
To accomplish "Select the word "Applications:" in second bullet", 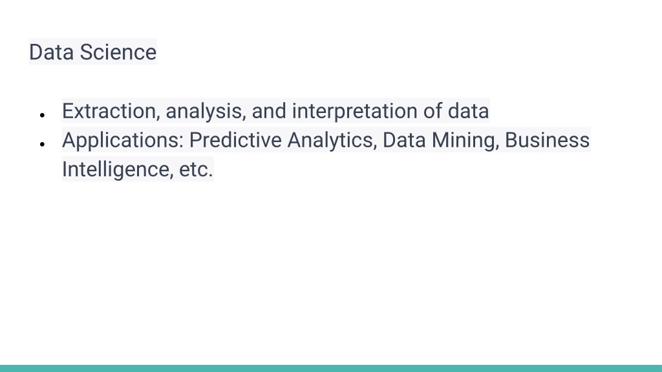I will click(x=122, y=140).
